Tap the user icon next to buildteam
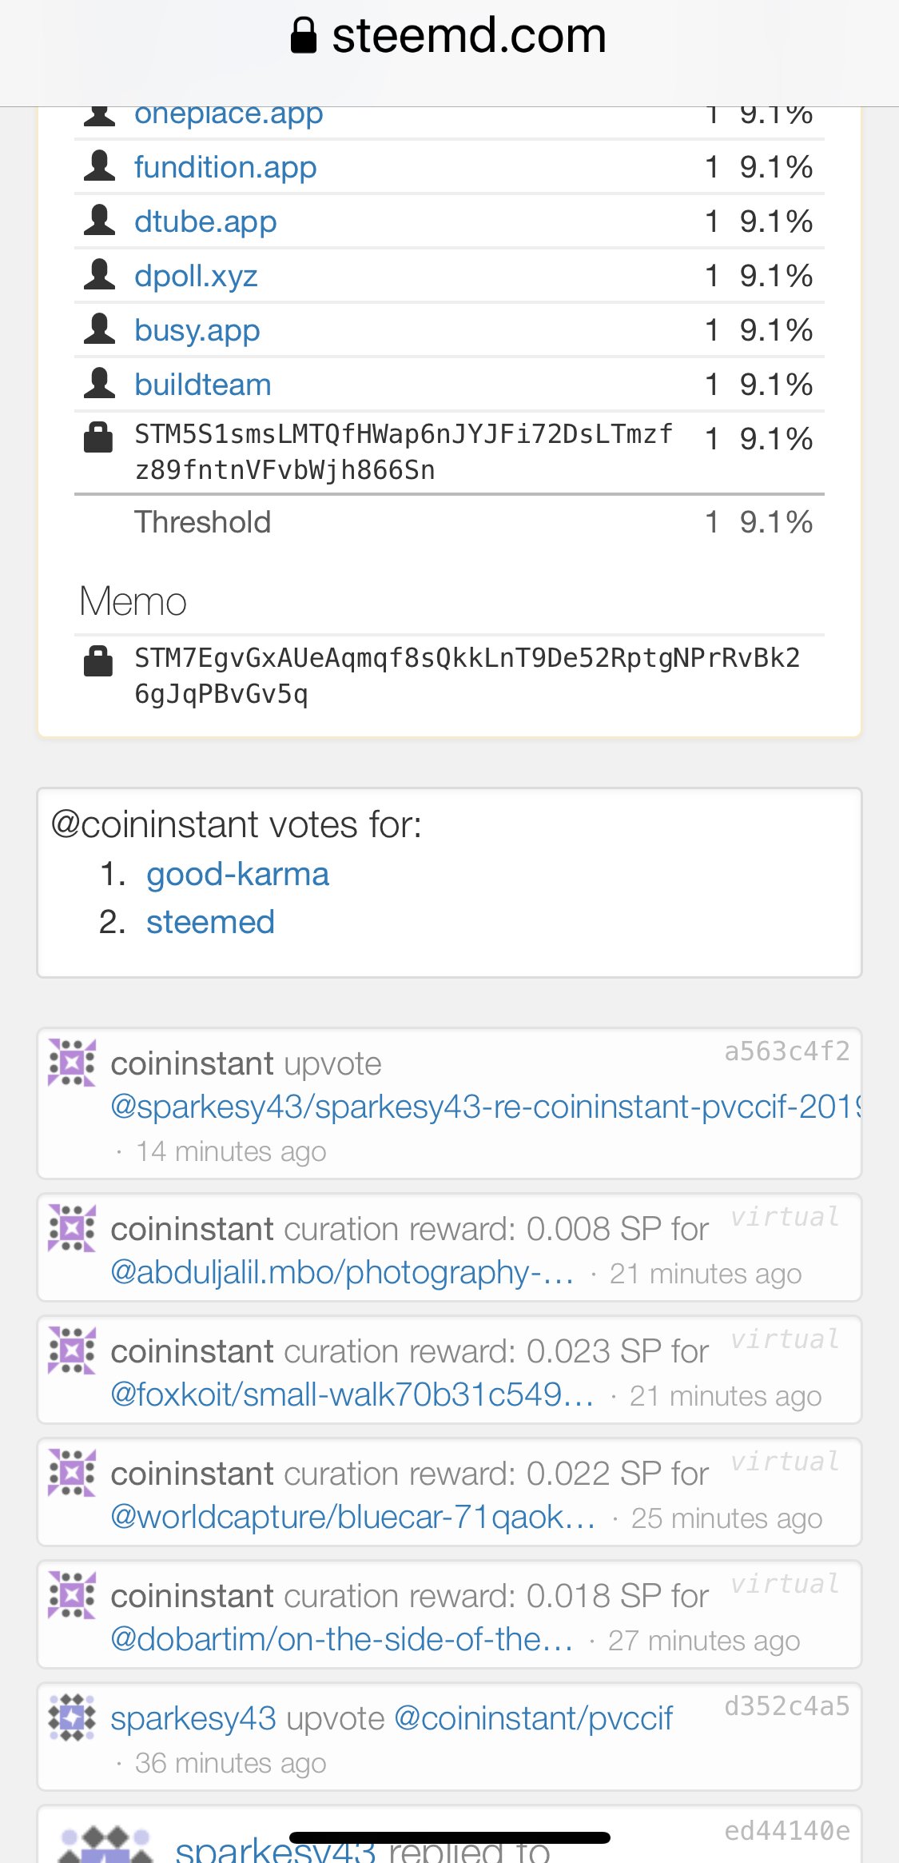 99,383
